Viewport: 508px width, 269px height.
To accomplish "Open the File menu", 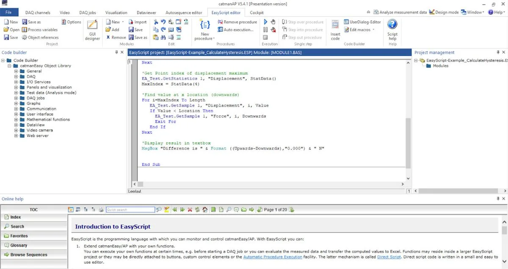I will pyautogui.click(x=9, y=13).
